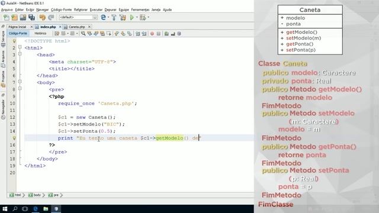Click the Shift Line Left icon
Viewport: 379px width, 213px height.
tap(138, 34)
